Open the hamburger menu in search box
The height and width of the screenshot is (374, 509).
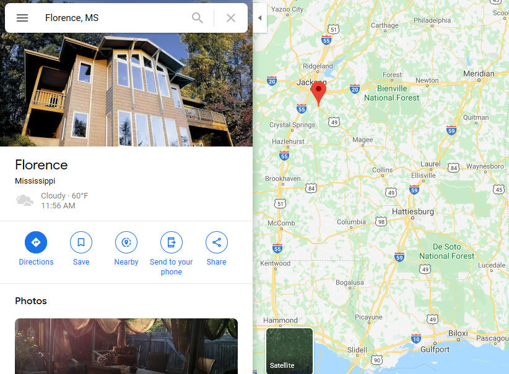click(x=22, y=18)
